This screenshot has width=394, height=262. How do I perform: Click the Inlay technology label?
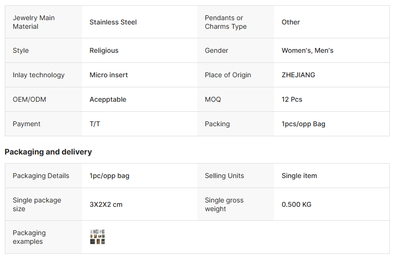pyautogui.click(x=38, y=75)
